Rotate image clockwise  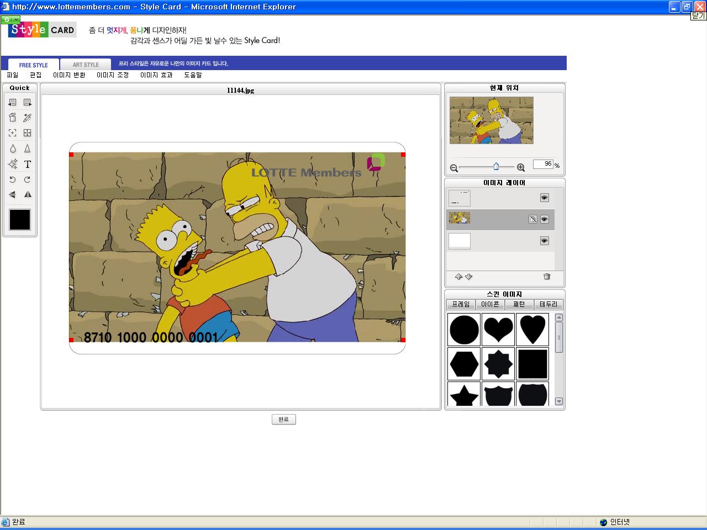click(x=27, y=179)
